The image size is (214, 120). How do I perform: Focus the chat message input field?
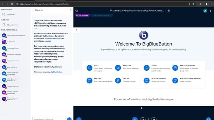(49, 119)
